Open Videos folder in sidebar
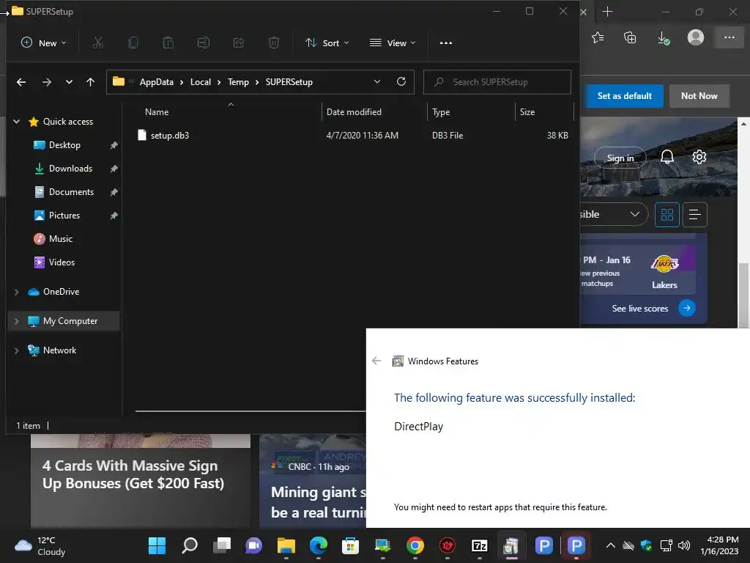Screen dimensions: 750x563 pos(62,262)
